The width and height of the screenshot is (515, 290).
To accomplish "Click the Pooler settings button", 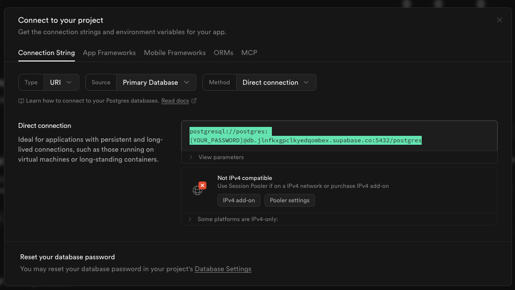I will pyautogui.click(x=289, y=200).
